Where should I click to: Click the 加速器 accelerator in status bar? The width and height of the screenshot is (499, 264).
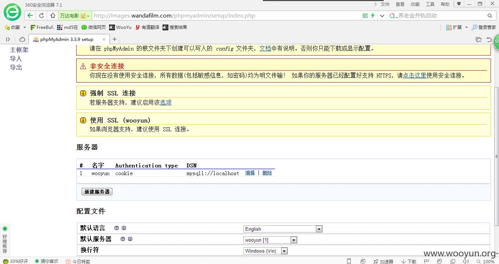[383, 261]
